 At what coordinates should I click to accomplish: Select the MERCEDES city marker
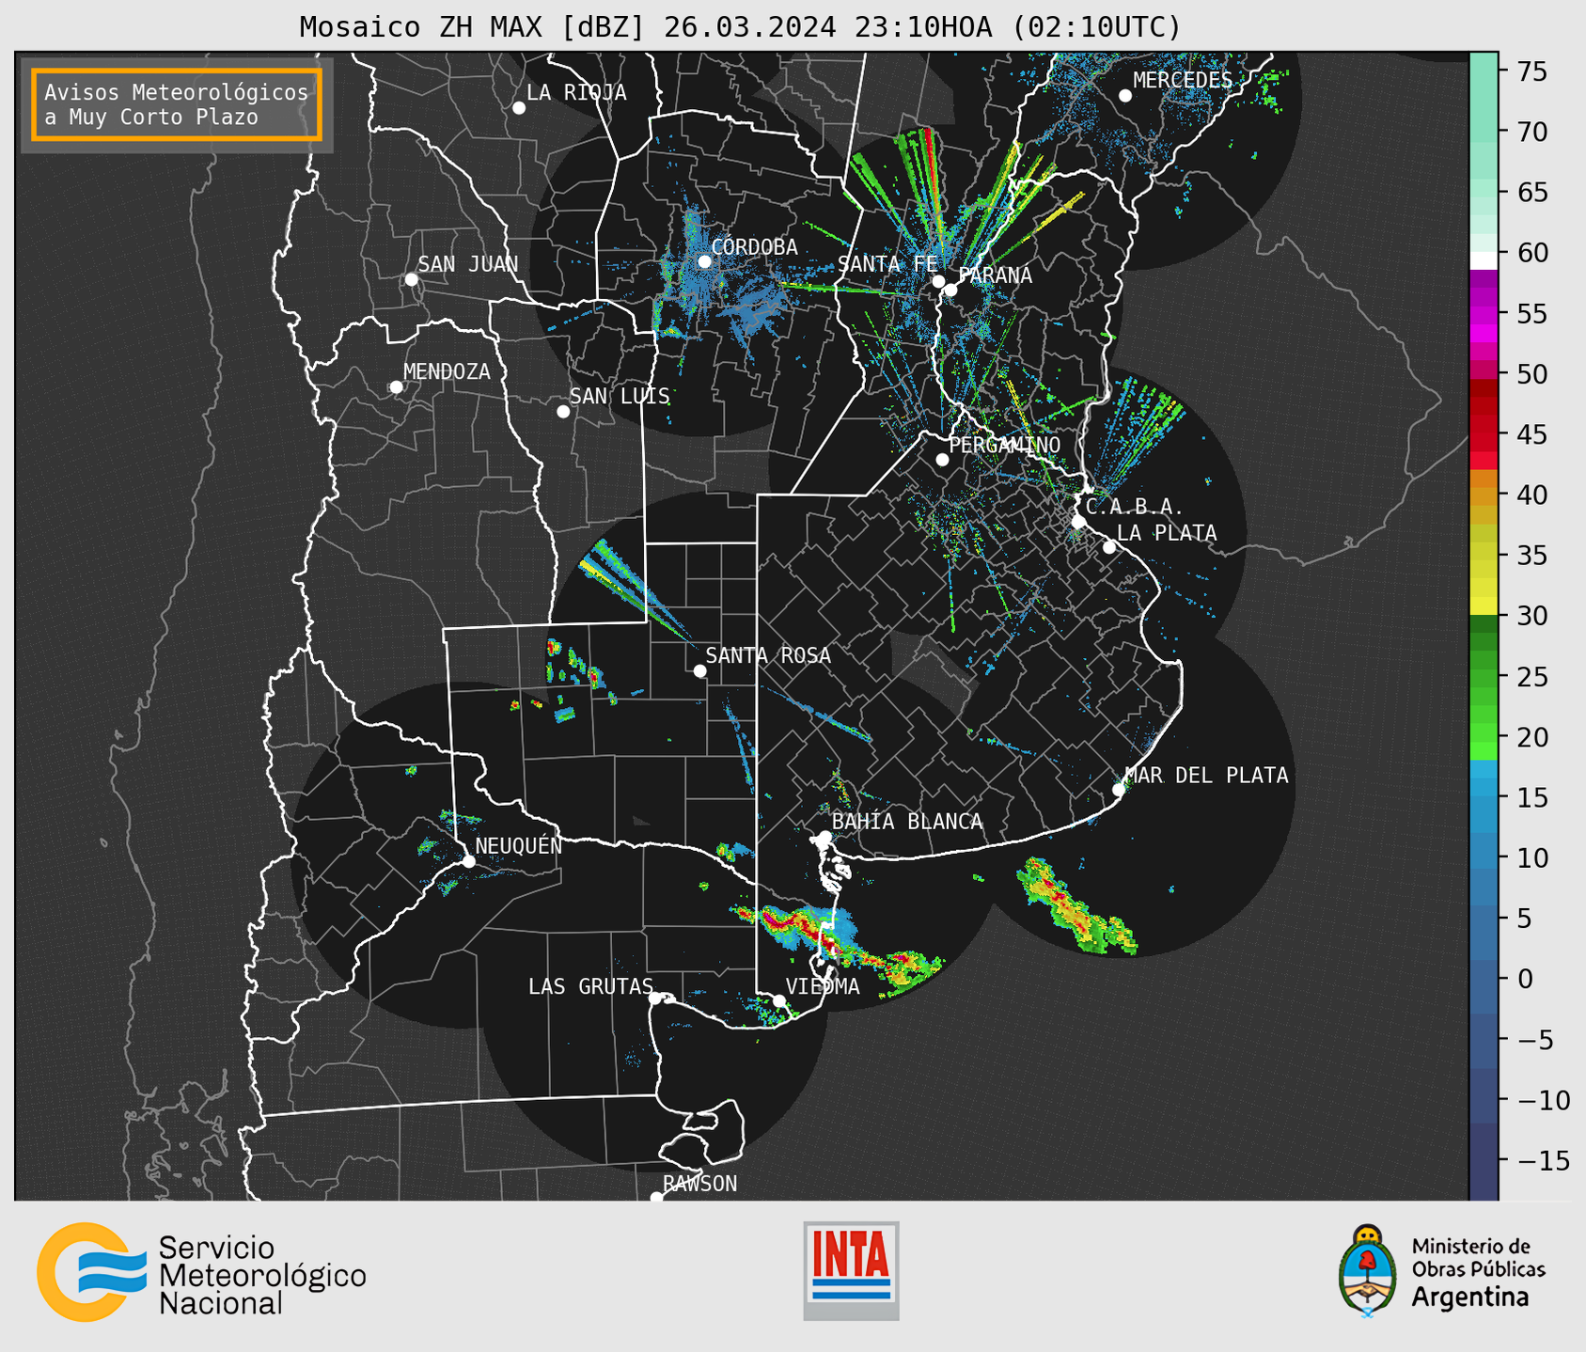pos(1125,96)
